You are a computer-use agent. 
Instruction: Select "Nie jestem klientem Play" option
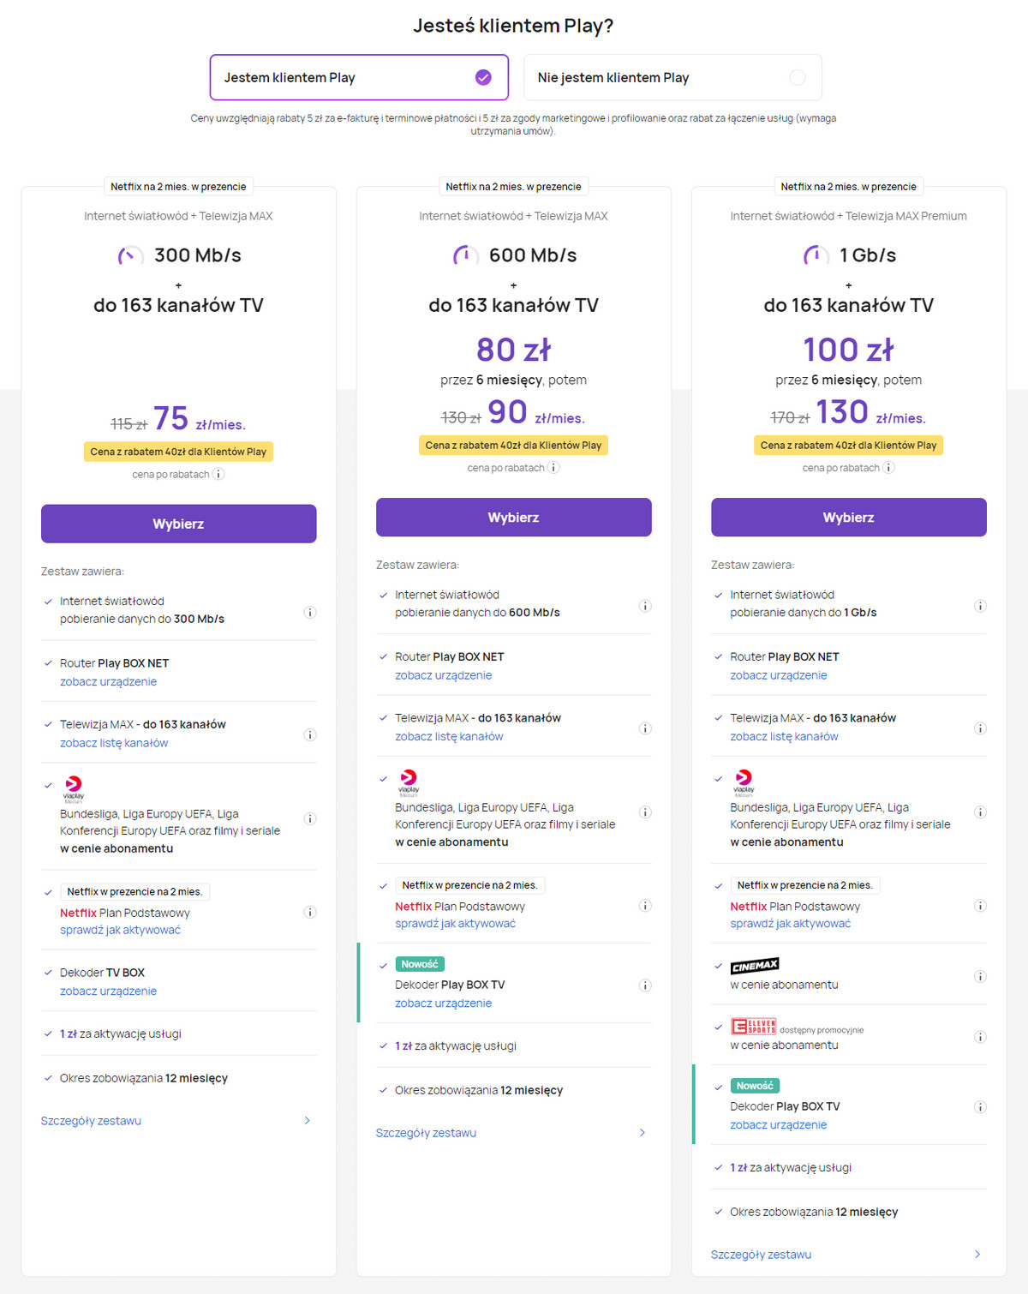pyautogui.click(x=672, y=78)
